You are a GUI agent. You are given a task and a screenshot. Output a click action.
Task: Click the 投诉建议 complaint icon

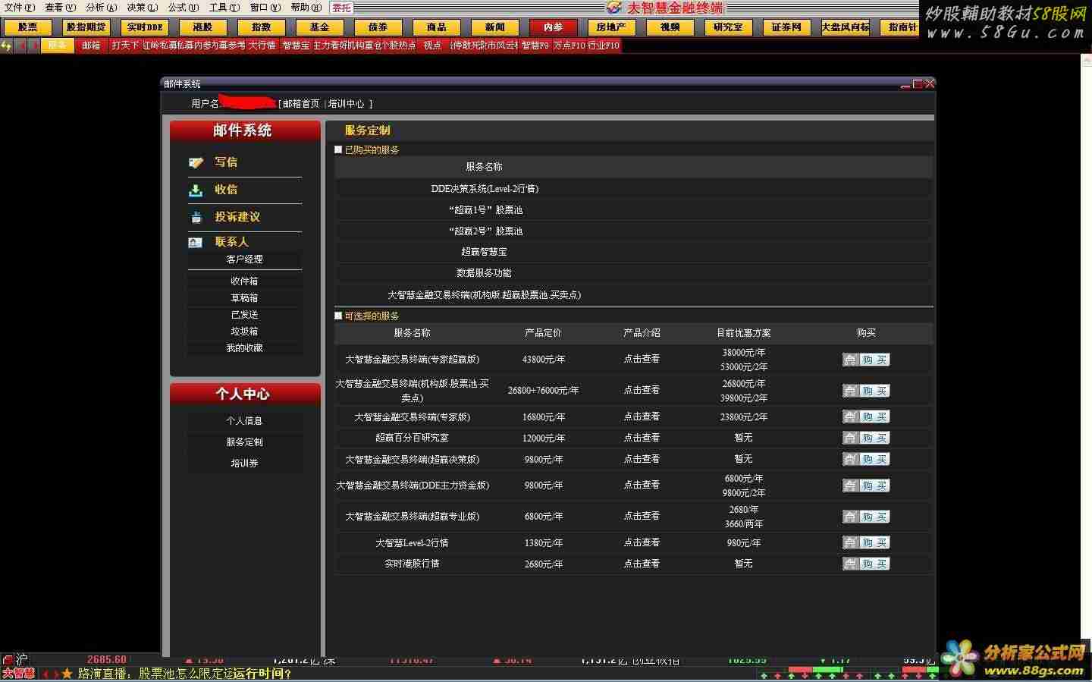click(x=196, y=217)
